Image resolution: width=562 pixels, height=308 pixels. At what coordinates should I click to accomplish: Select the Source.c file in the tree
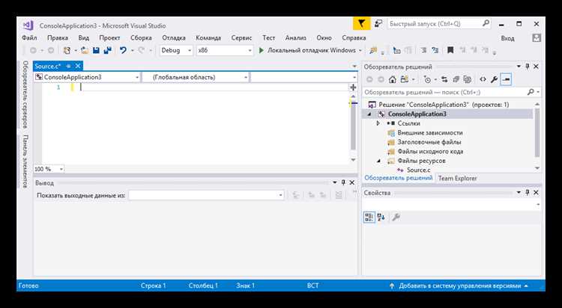[x=418, y=170]
